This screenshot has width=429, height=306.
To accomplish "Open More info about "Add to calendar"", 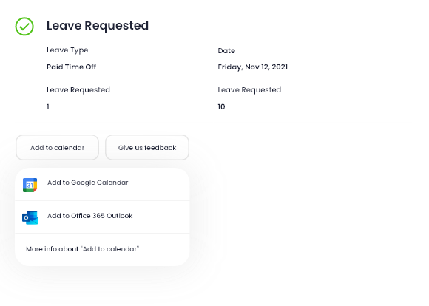I will (82, 249).
